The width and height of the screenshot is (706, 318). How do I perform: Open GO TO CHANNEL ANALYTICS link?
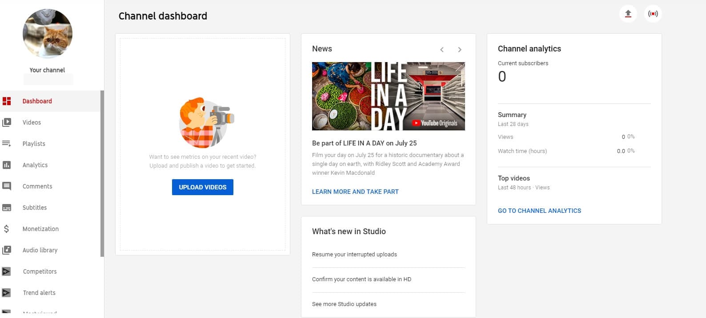tap(539, 211)
